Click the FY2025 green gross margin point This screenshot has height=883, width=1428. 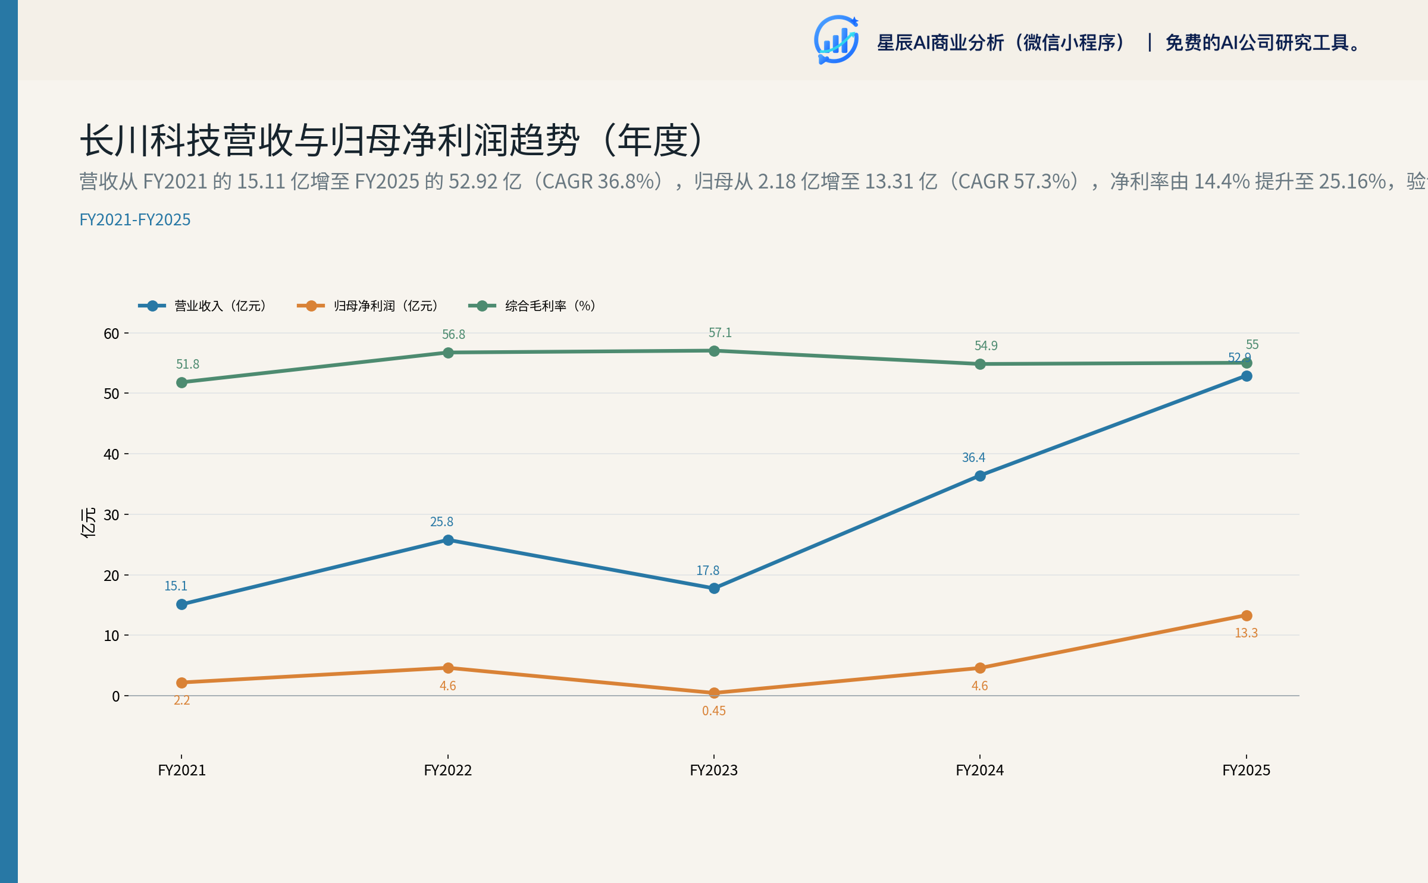[x=1247, y=363]
